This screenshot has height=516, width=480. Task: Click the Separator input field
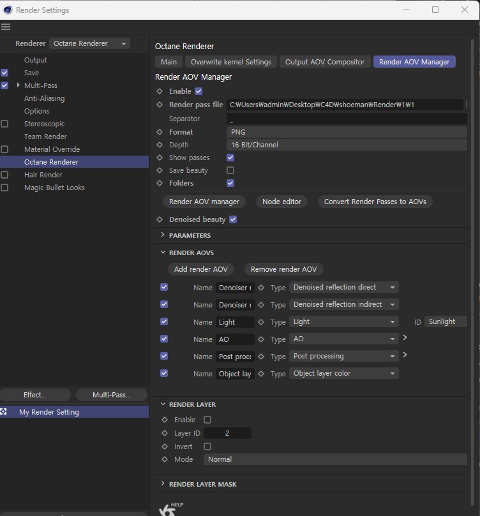(347, 119)
